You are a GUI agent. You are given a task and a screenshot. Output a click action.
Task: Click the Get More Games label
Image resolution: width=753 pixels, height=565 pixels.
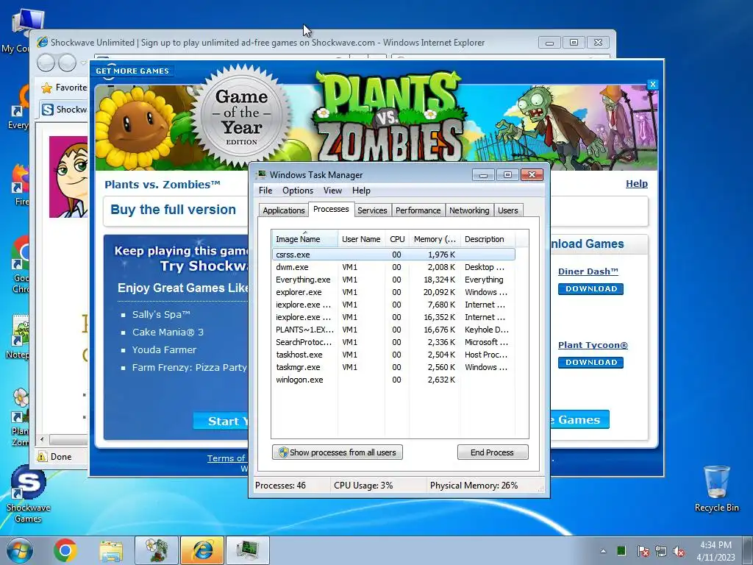(x=132, y=71)
